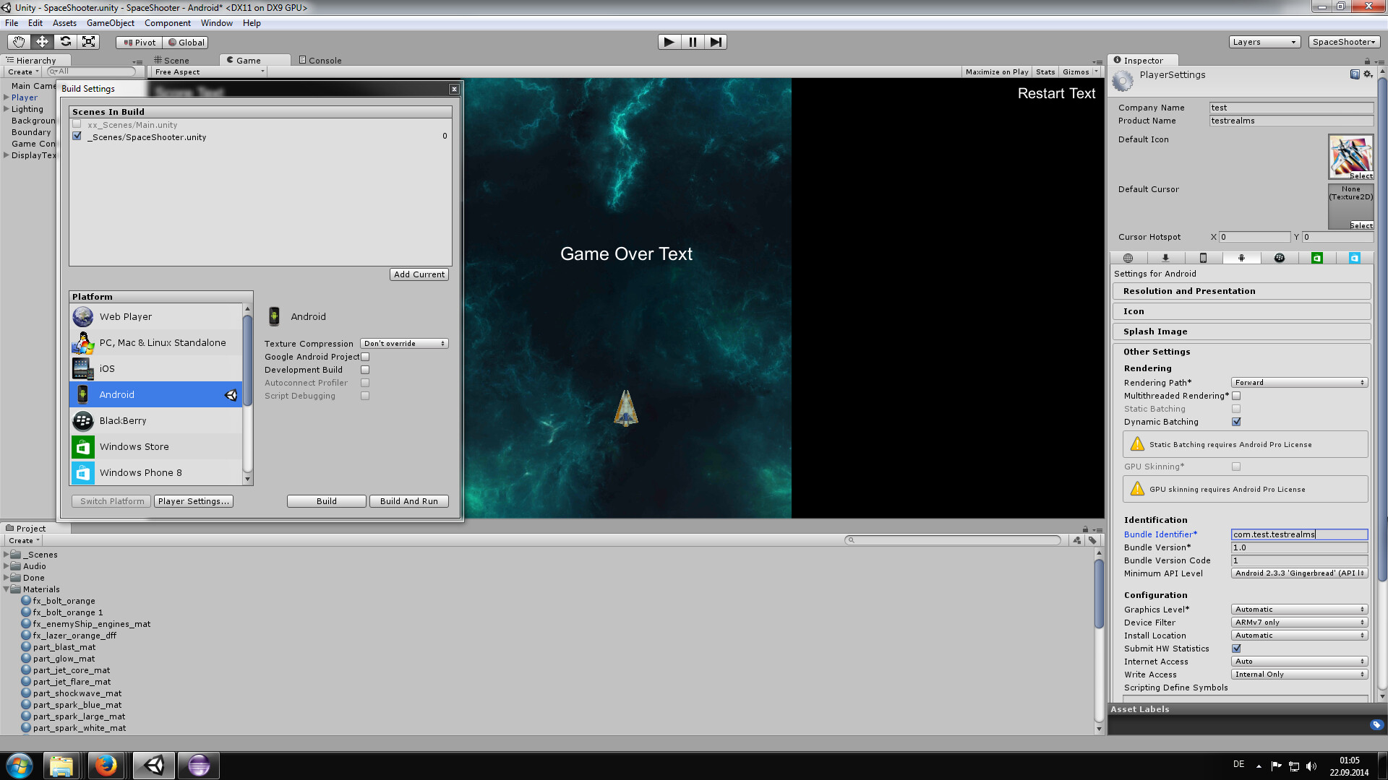The height and width of the screenshot is (780, 1388).
Task: Open the iOS settings tab in PlayerSettings
Action: (x=1203, y=258)
